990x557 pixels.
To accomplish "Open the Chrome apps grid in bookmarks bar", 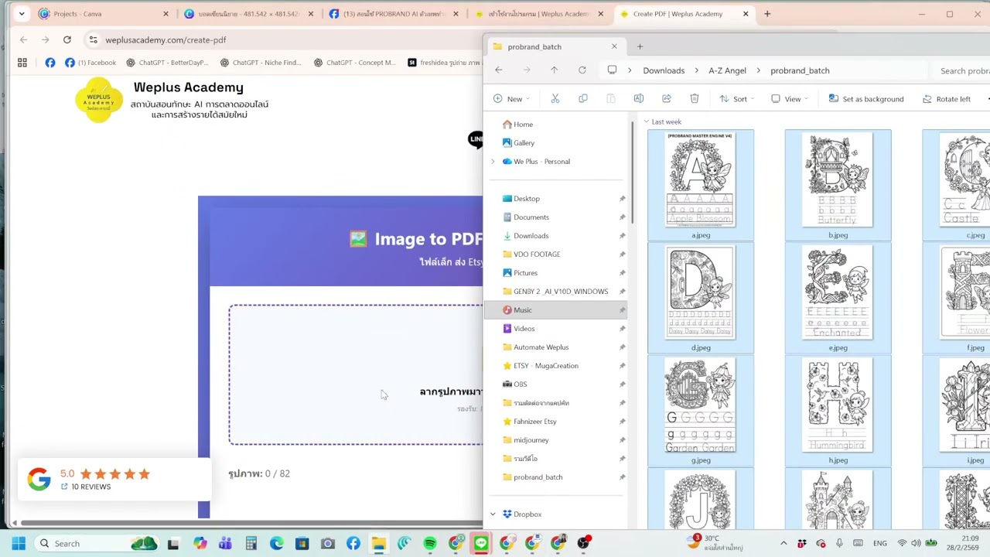I will point(22,63).
